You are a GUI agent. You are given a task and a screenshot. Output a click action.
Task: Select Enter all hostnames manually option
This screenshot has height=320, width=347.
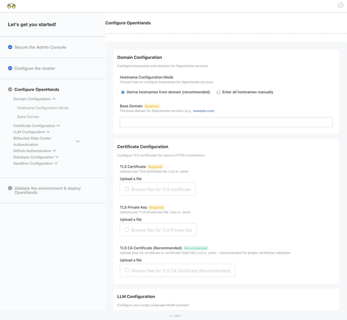point(218,92)
